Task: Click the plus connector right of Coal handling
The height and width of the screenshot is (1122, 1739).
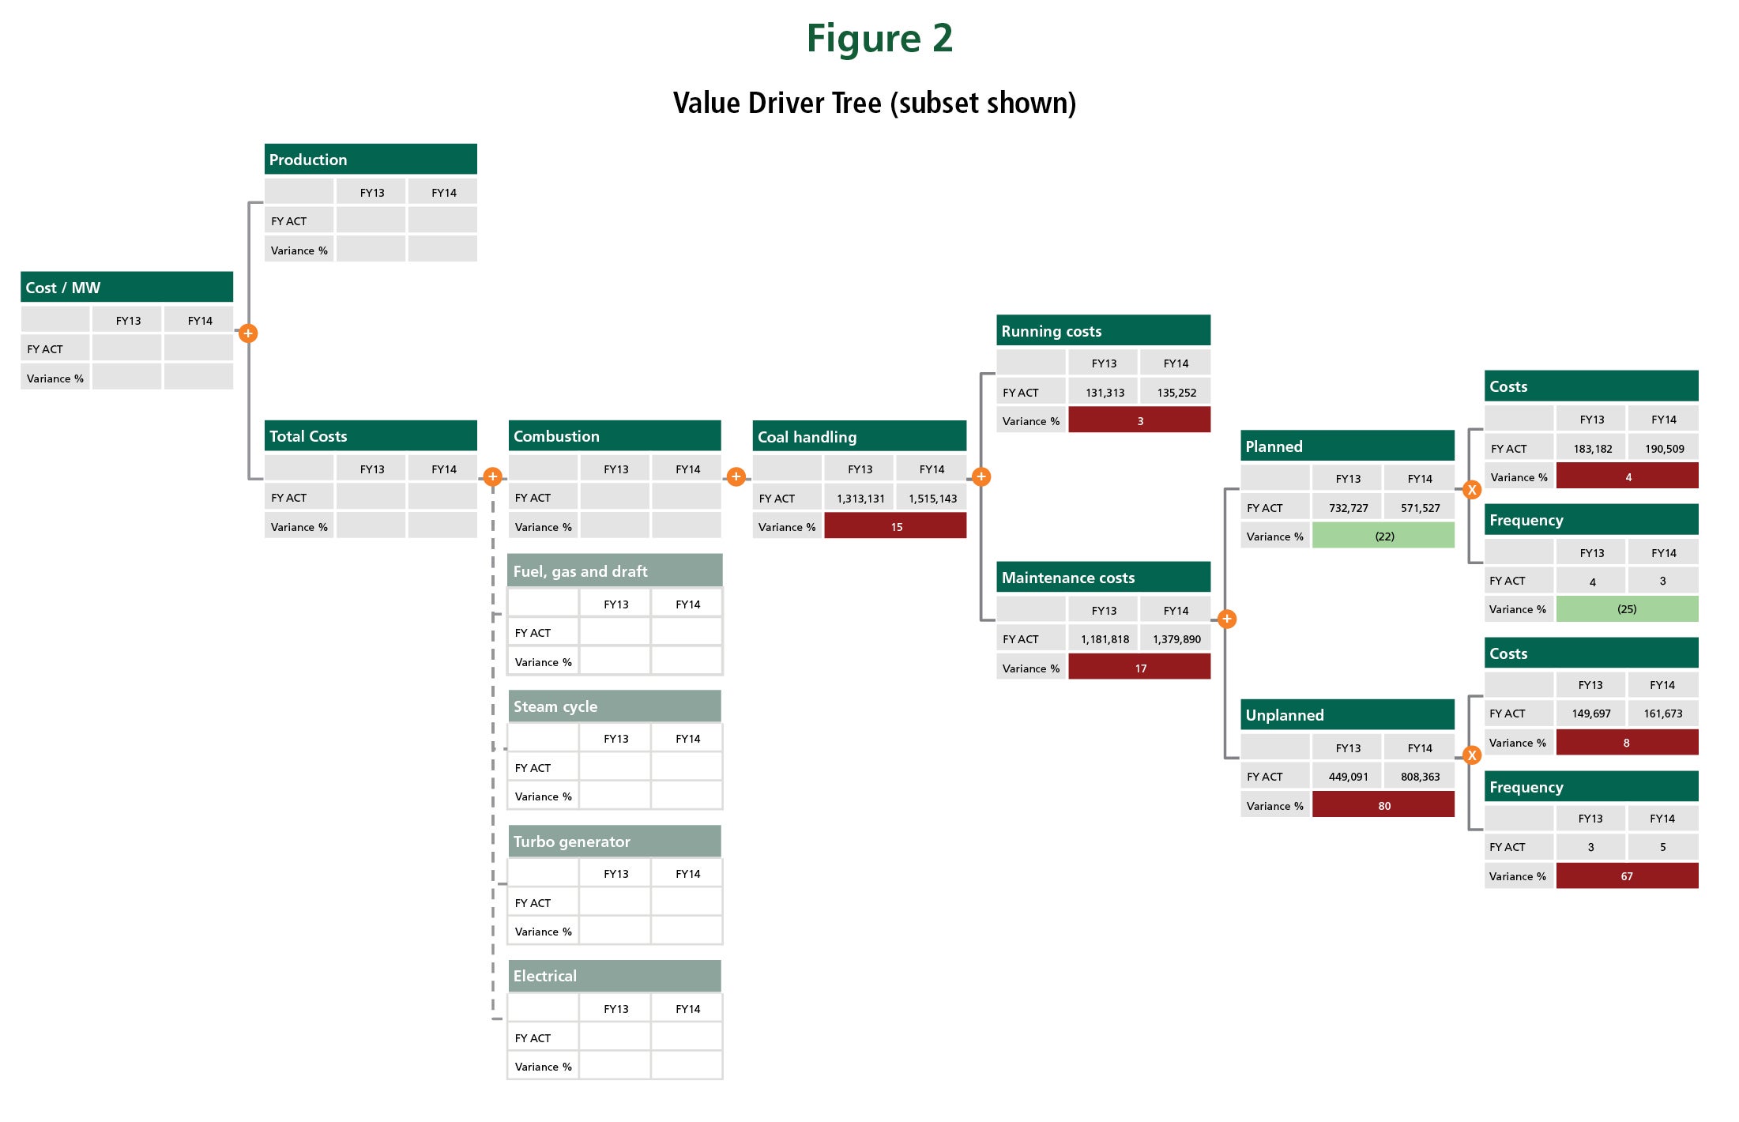Action: pos(981,476)
